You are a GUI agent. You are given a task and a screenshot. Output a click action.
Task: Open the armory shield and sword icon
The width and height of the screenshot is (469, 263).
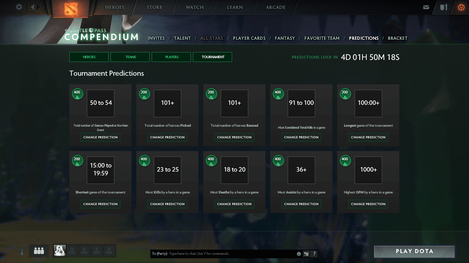coord(444,7)
